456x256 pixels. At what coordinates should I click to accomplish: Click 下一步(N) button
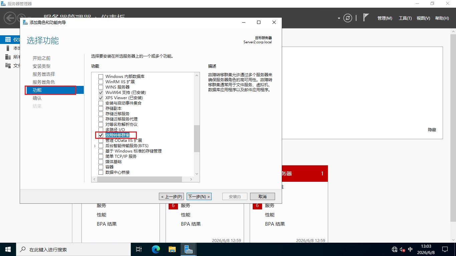point(199,196)
